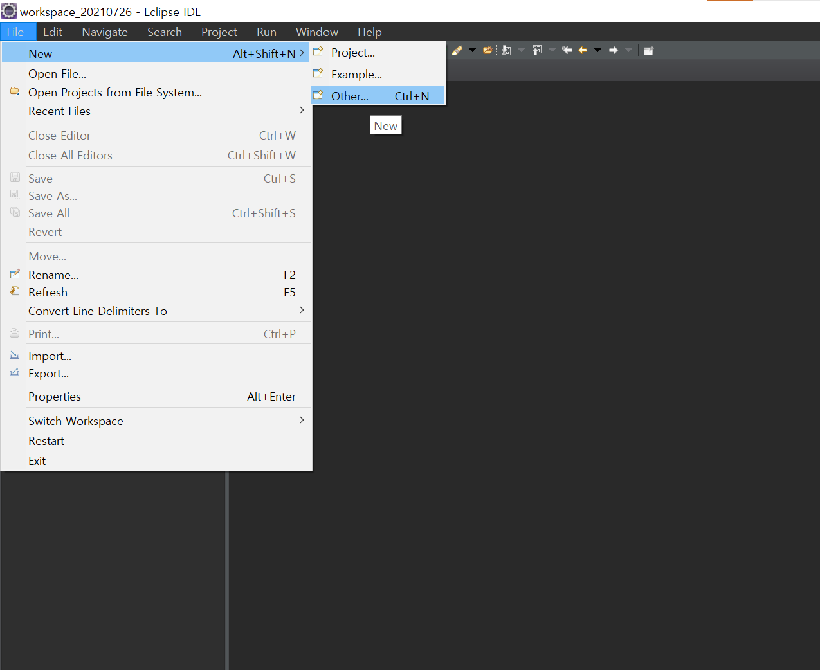Click the white Forward arrow toolbar icon
This screenshot has width=820, height=670.
pos(614,50)
